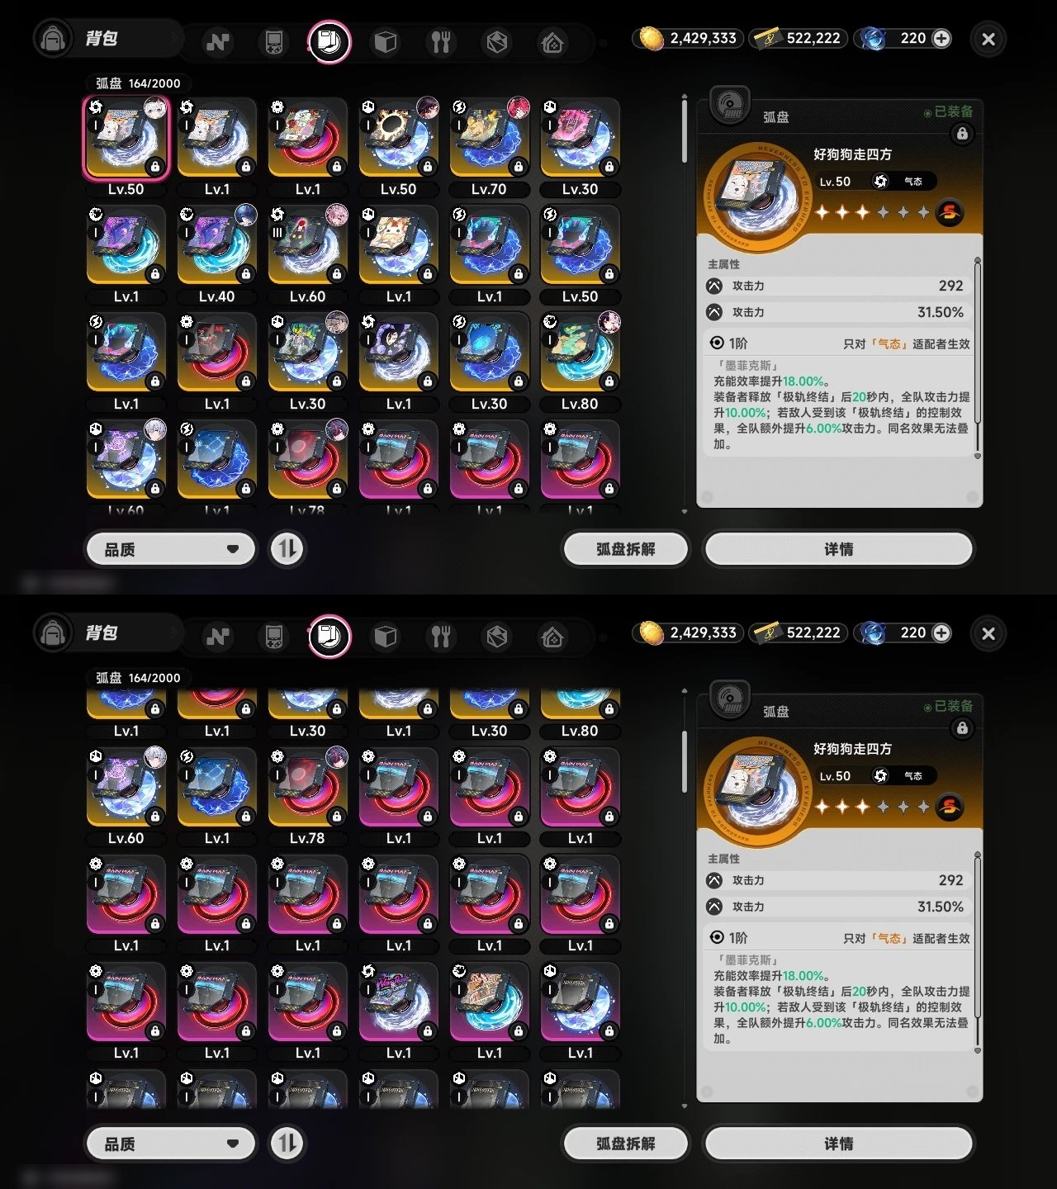Expand the 品质 dropdown in upper screenshot

pos(171,549)
